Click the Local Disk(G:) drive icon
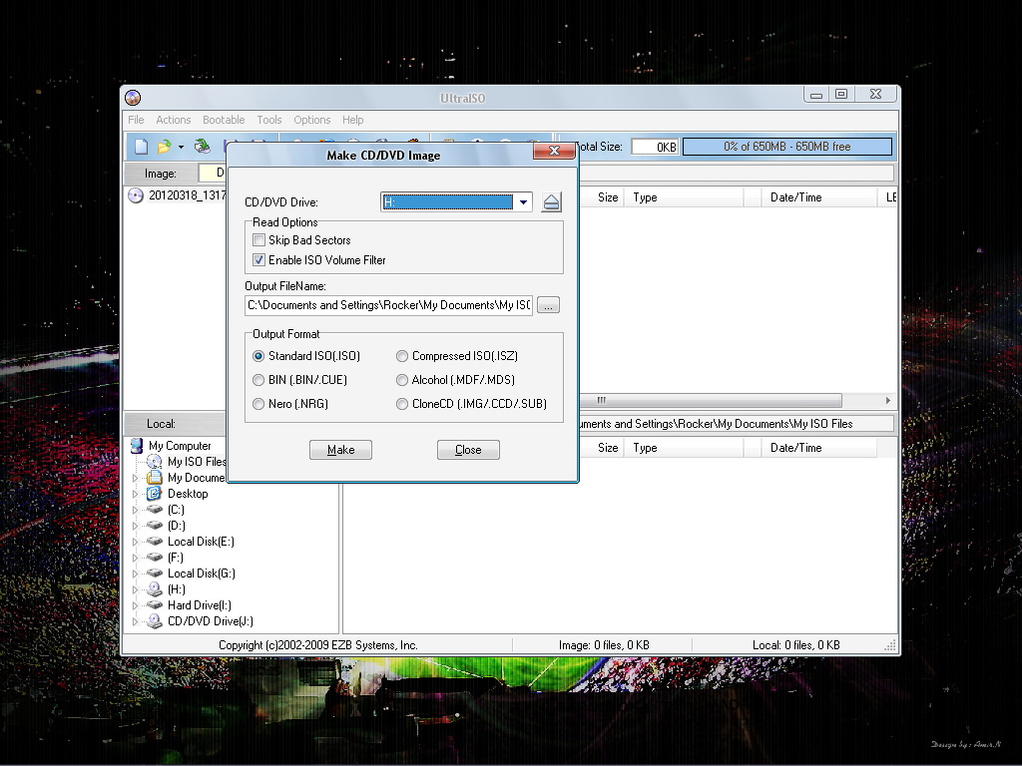 tap(155, 574)
